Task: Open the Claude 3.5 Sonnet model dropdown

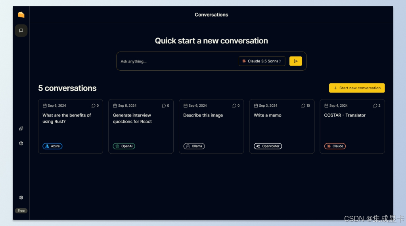Action: [262, 61]
